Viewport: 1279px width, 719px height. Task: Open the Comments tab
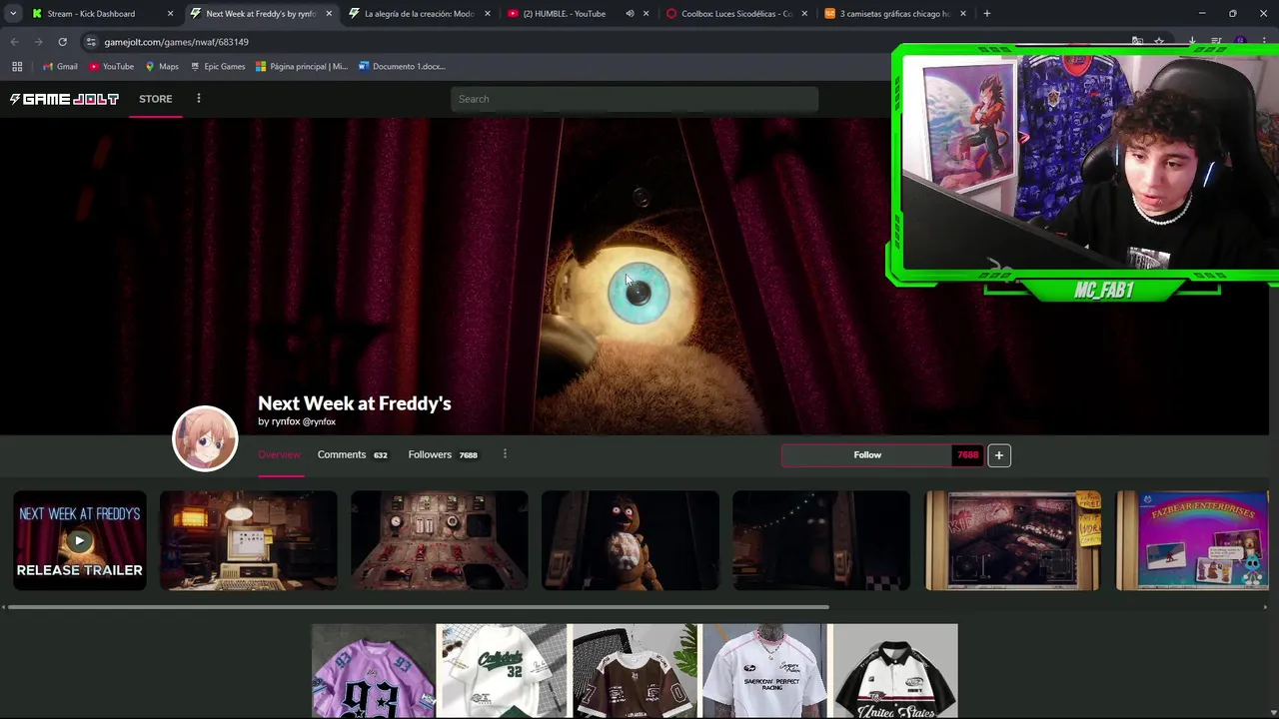352,454
